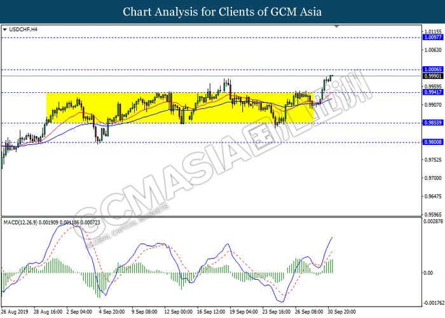Viewport: 445px width, 318px height.
Task: Click the 1.00977 price level label
Action: [433, 37]
